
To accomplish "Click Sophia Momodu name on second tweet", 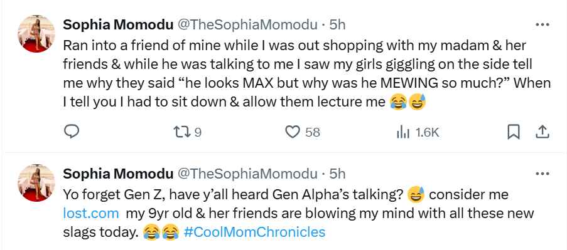I will (118, 174).
